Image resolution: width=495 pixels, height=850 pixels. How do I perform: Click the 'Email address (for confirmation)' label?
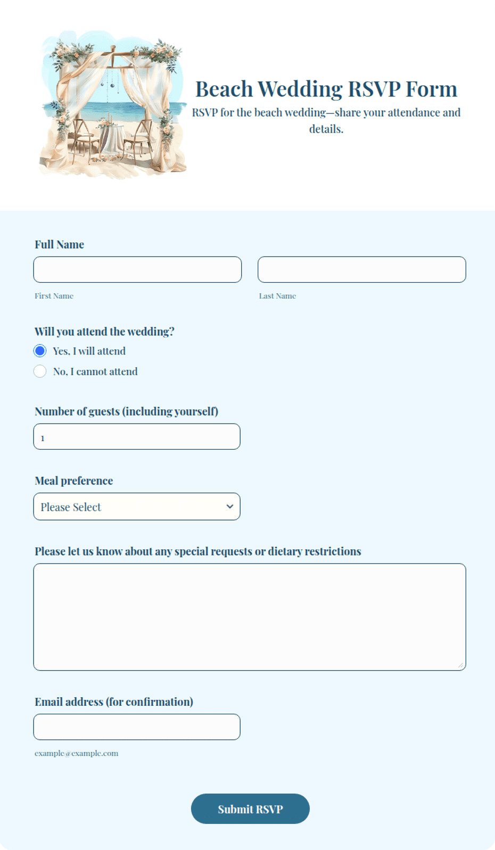coord(114,702)
